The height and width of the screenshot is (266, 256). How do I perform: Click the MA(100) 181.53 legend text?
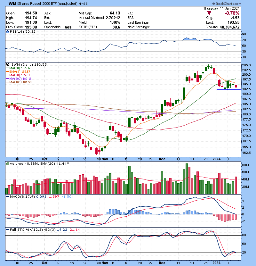(20, 82)
